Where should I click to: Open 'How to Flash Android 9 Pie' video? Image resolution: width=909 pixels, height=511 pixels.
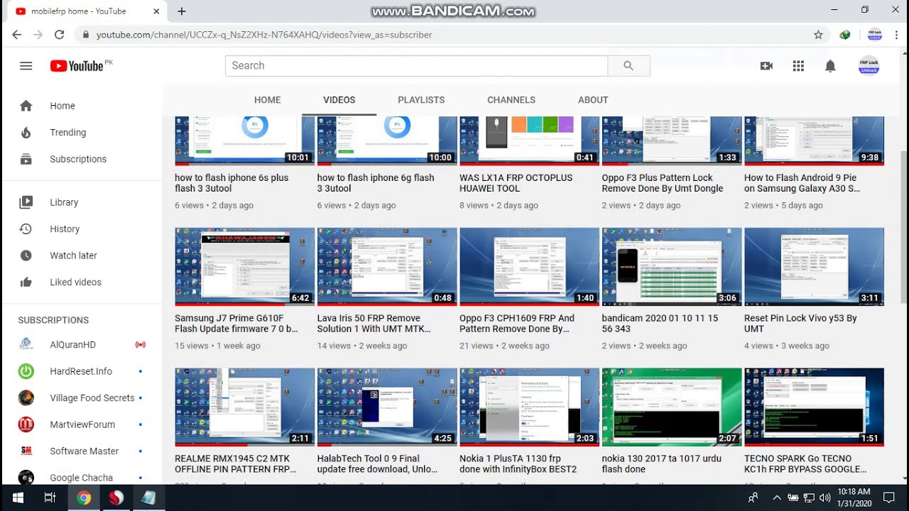[802, 183]
